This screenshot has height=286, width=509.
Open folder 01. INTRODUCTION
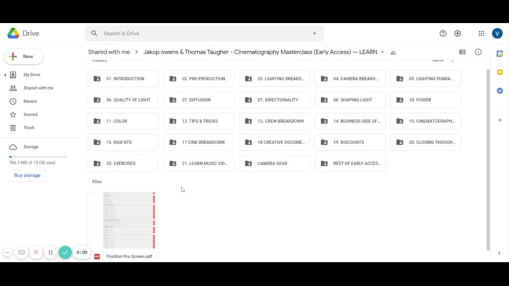click(123, 79)
